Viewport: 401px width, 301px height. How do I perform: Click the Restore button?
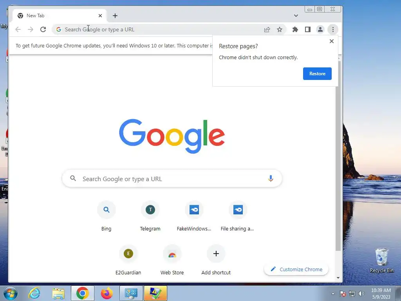point(317,73)
